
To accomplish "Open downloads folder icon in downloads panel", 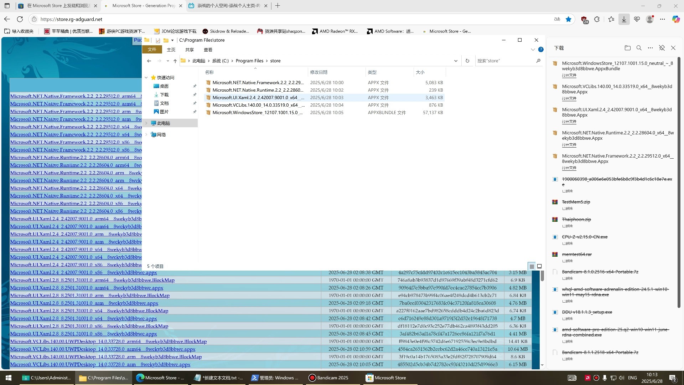I will pyautogui.click(x=628, y=48).
